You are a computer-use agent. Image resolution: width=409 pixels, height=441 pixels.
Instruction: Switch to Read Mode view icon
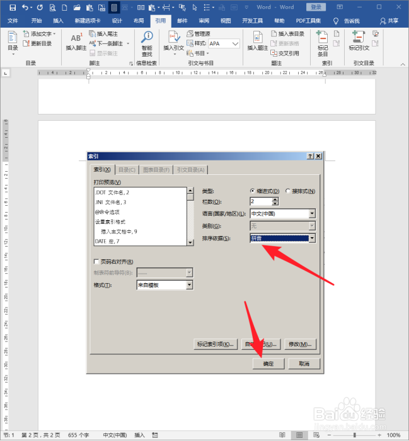[282, 435]
